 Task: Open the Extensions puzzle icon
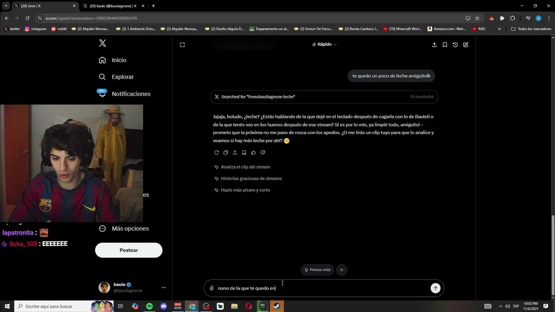tap(513, 18)
